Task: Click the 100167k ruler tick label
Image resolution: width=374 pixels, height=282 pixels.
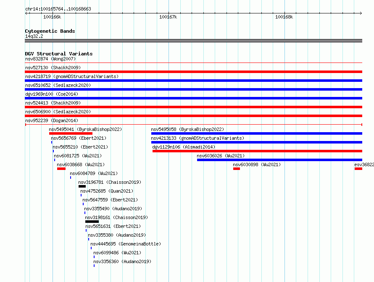Action: [168, 17]
